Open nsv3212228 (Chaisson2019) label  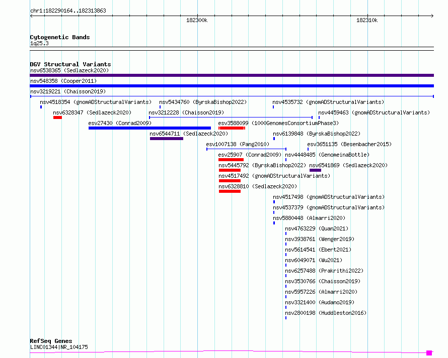click(x=186, y=112)
